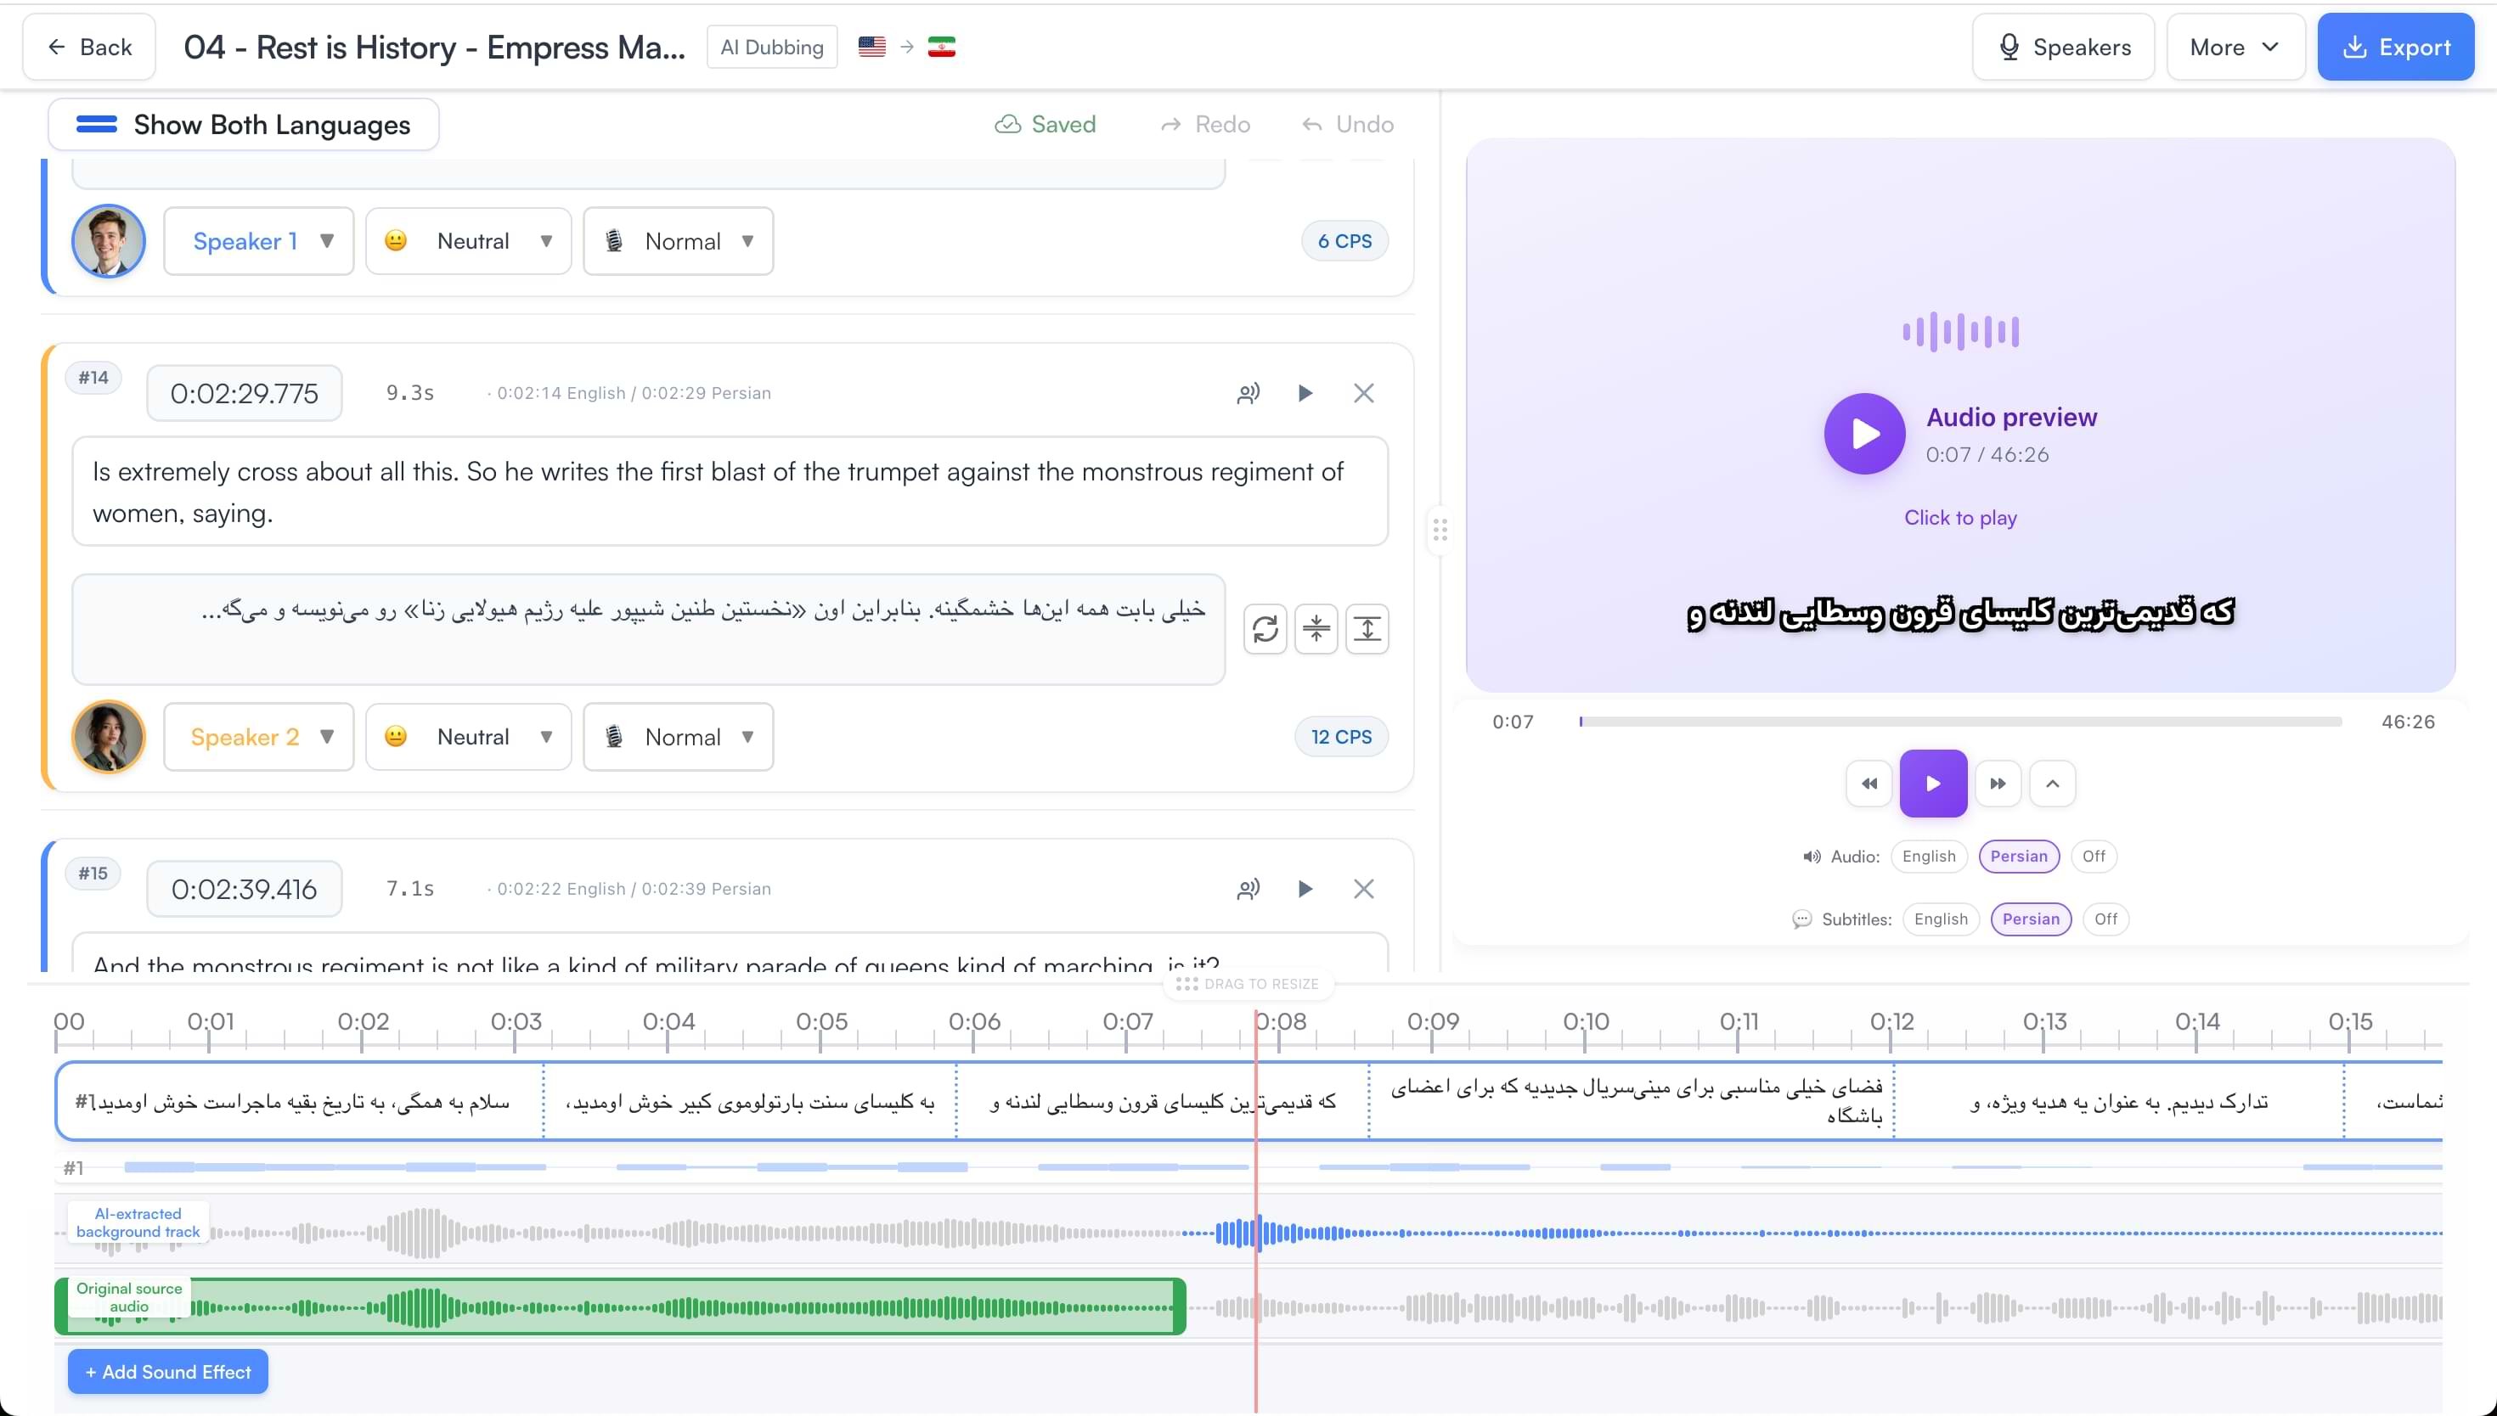Click the 'Click to play' link

click(1960, 517)
